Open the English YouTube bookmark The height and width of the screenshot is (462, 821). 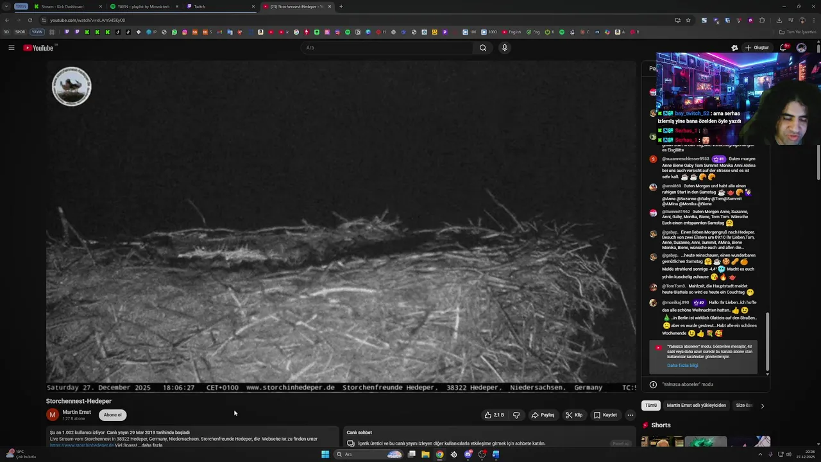coord(511,32)
